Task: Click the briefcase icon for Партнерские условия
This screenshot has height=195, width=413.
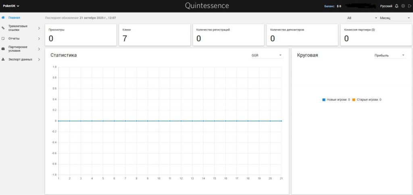Action: (x=3, y=49)
